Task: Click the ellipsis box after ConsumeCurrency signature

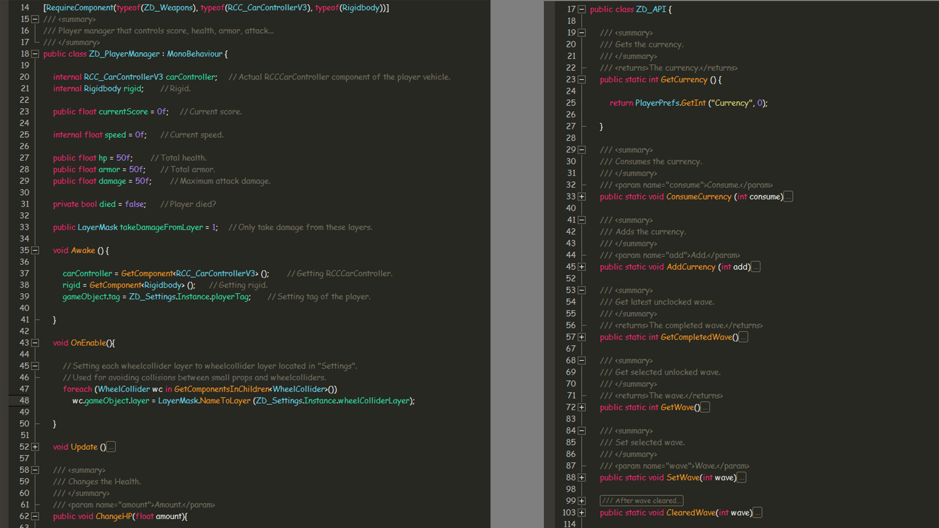Action: [x=788, y=197]
